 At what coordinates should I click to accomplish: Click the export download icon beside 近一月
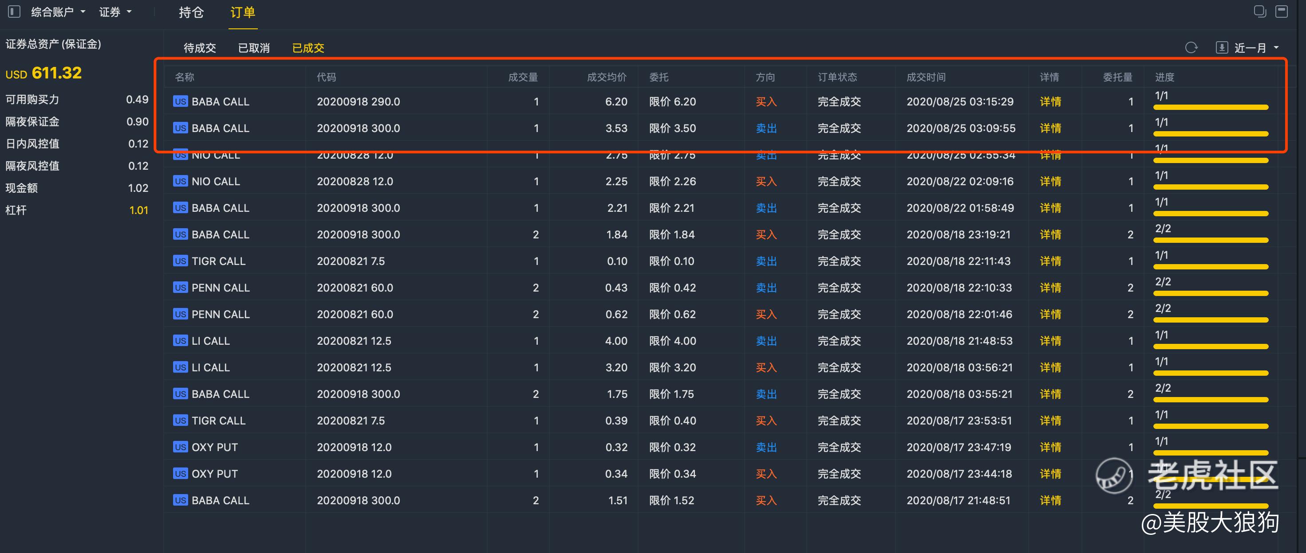click(x=1221, y=47)
